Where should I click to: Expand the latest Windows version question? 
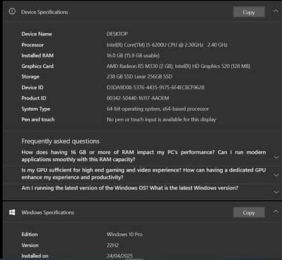click(276, 191)
